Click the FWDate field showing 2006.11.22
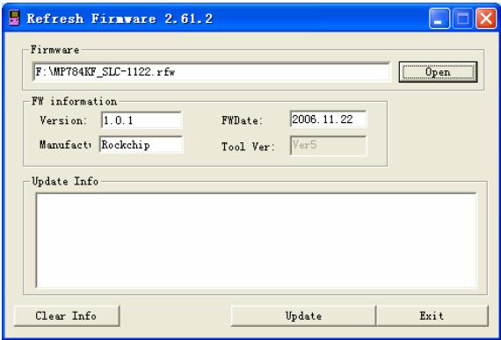501x340 pixels. 328,119
